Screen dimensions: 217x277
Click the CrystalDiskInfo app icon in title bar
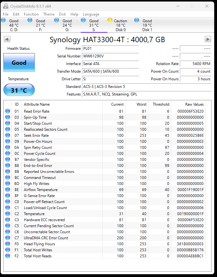[x=5, y=6]
